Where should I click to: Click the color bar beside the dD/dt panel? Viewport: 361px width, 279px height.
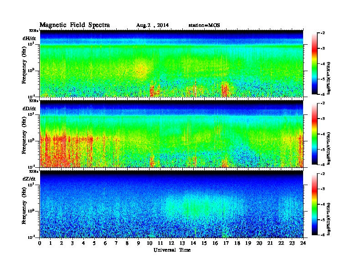click(315, 134)
